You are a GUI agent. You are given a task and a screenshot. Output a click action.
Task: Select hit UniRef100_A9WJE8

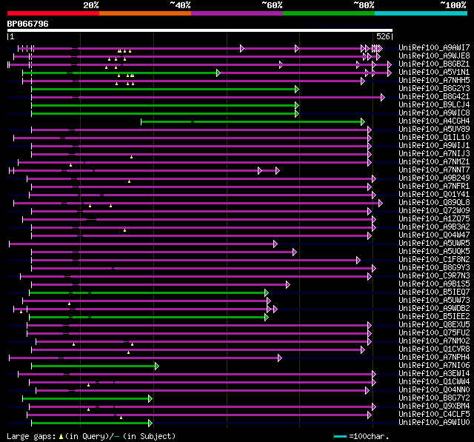(x=434, y=56)
